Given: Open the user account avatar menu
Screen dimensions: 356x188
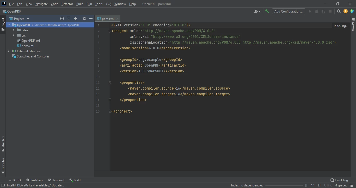Looking at the screenshot, I should [x=257, y=11].
